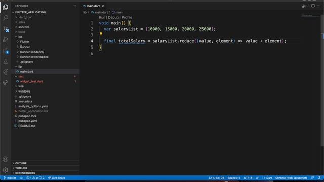324x182 pixels.
Task: Select device Chrome (web-javascript)
Action: coord(291,178)
